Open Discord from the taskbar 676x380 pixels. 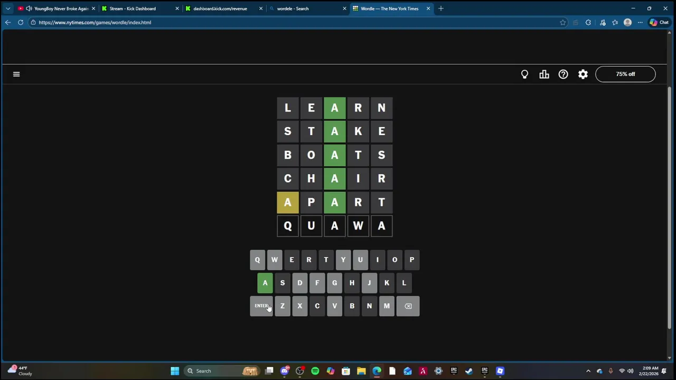pos(285,371)
